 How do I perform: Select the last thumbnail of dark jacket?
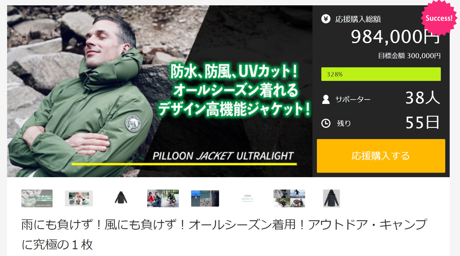331,198
